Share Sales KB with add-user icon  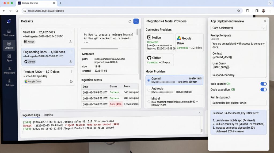pyautogui.click(x=71, y=42)
